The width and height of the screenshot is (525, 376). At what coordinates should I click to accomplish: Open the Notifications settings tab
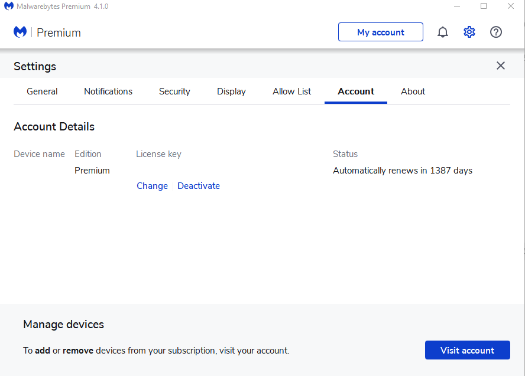(108, 91)
